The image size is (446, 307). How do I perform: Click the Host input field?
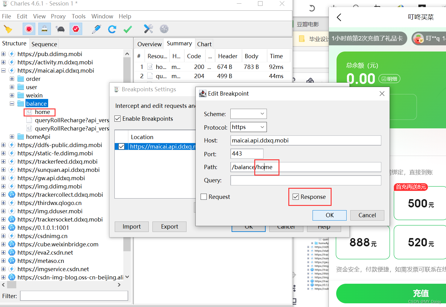306,140
